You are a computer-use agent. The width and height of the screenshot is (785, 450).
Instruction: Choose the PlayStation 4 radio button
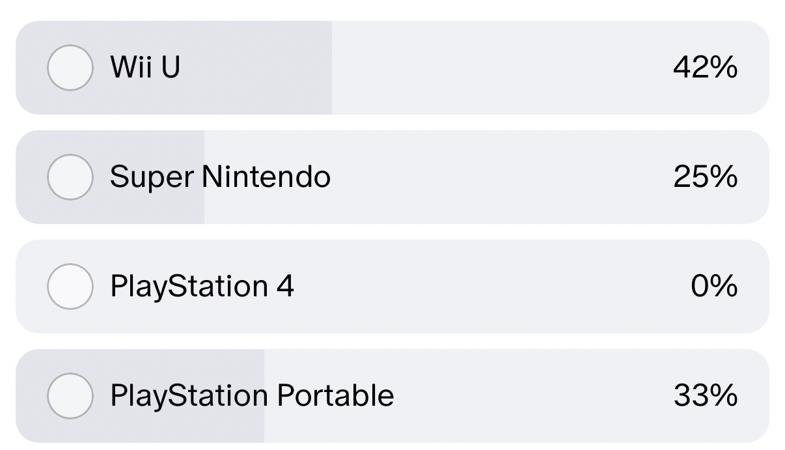(x=70, y=287)
